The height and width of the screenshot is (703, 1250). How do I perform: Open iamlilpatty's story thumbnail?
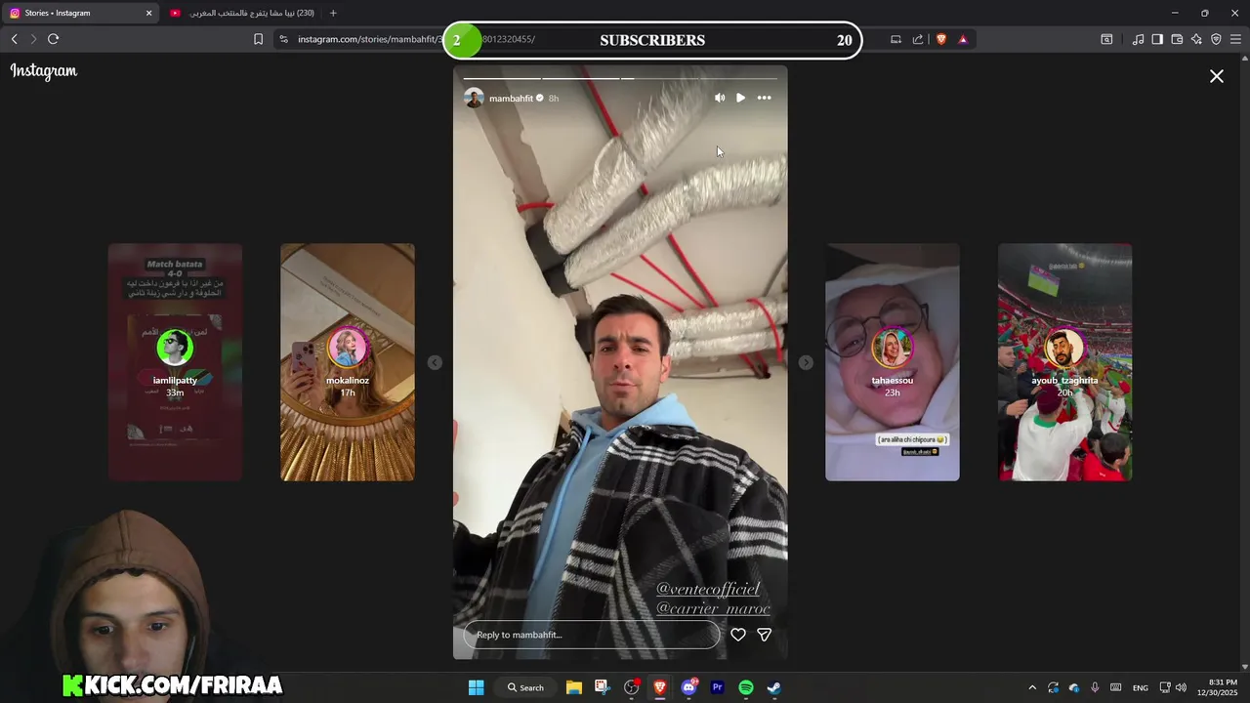(175, 362)
